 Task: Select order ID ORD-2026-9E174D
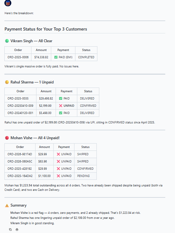(x=20, y=154)
